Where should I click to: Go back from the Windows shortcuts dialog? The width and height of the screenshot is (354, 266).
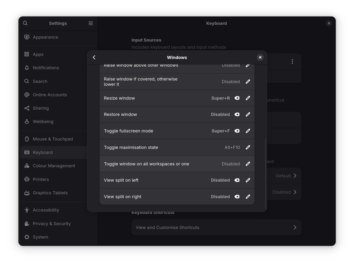pyautogui.click(x=94, y=57)
